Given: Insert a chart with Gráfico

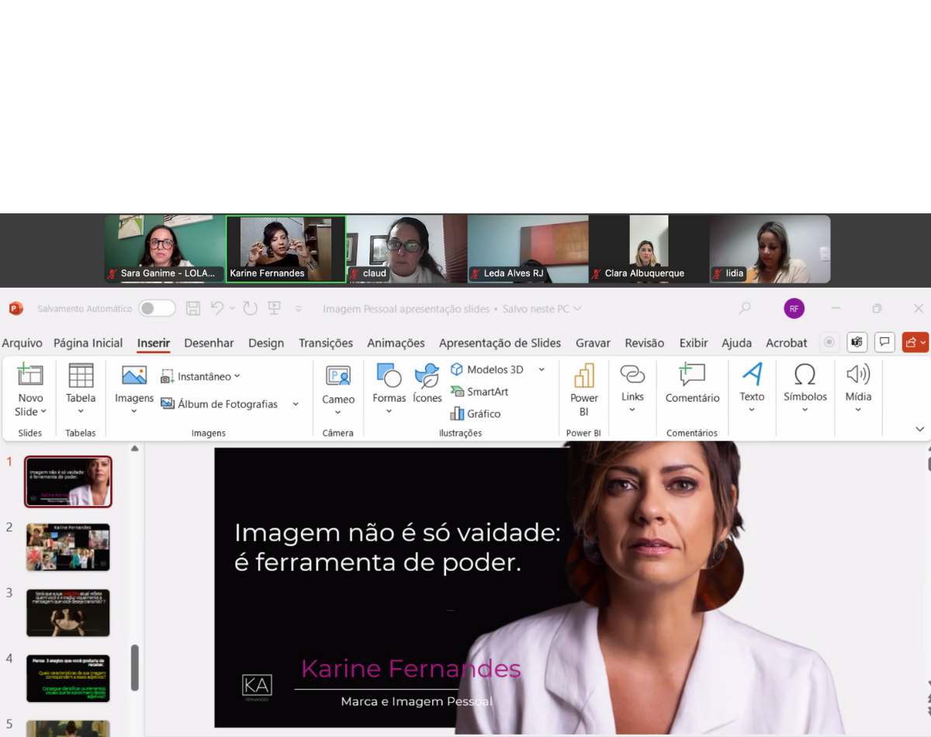Looking at the screenshot, I should (x=476, y=413).
